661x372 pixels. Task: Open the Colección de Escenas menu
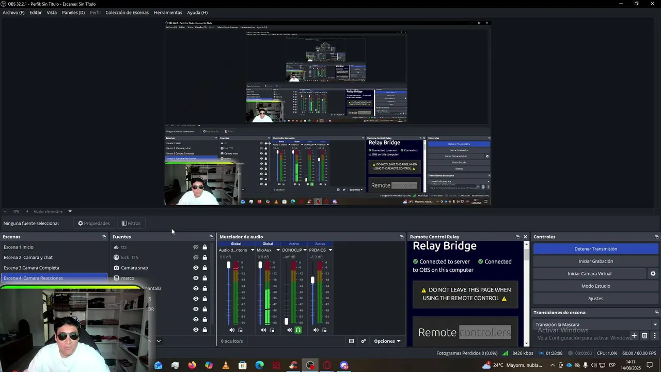127,12
